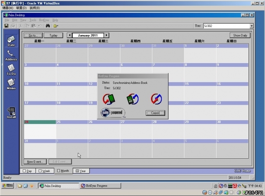Screen dimensions: 265x196
Task: Click the middle handheld-to-desktop sync icon
Action: [x=132, y=99]
